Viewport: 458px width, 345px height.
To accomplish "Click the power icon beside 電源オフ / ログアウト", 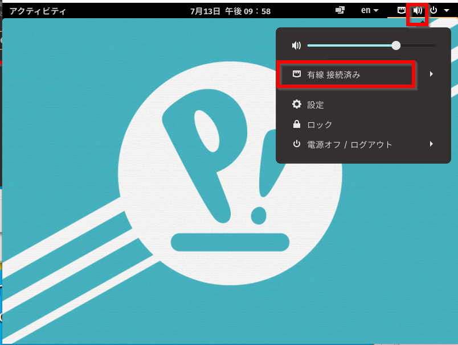I will (x=297, y=144).
